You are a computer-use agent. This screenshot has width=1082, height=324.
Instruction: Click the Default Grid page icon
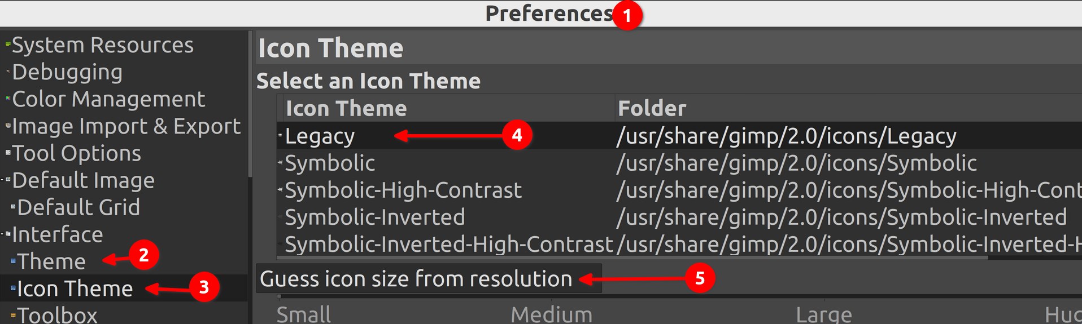[14, 207]
